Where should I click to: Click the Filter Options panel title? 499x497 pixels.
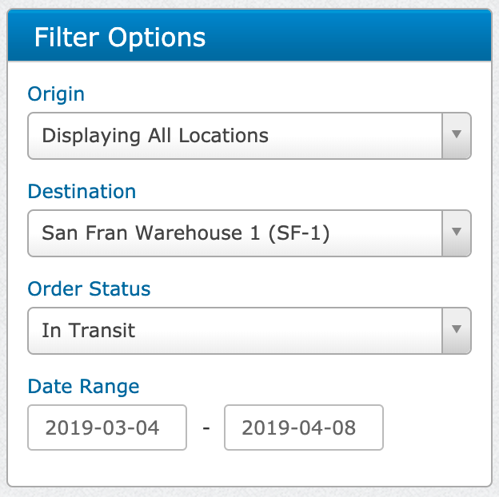pos(120,38)
